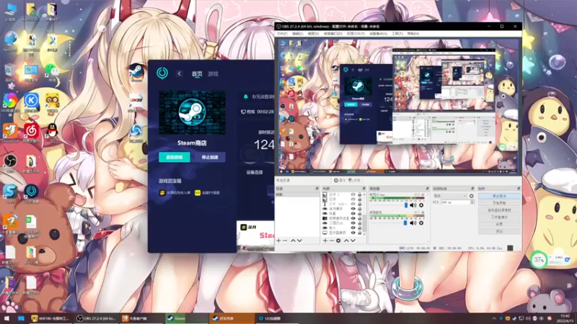Add a new scene with the plus icon
577x324 pixels.
click(x=279, y=240)
